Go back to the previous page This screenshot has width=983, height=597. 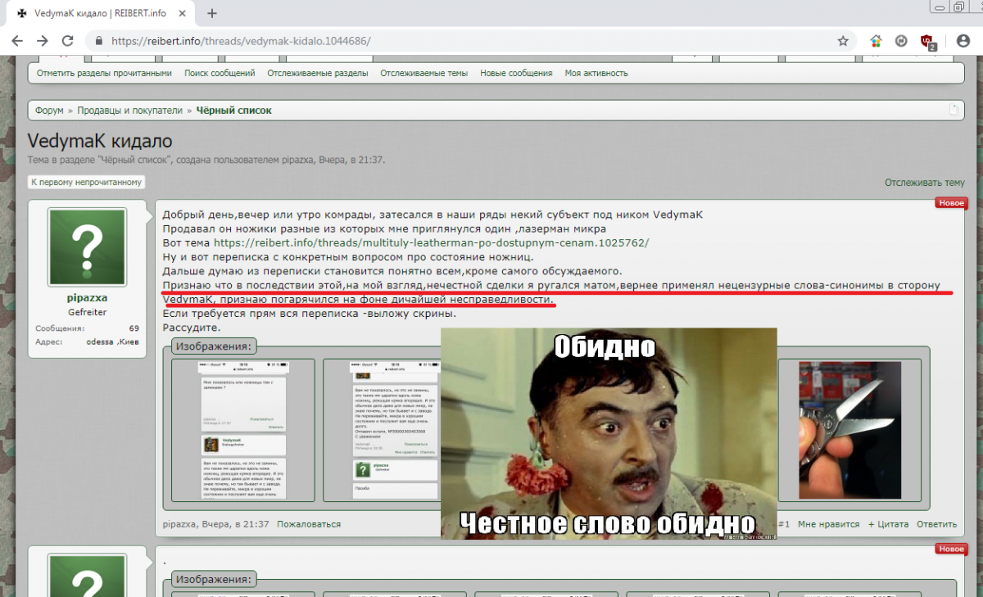[17, 40]
